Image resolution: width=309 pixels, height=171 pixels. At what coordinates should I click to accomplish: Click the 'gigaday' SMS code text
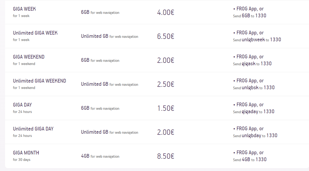pyautogui.click(x=250, y=112)
